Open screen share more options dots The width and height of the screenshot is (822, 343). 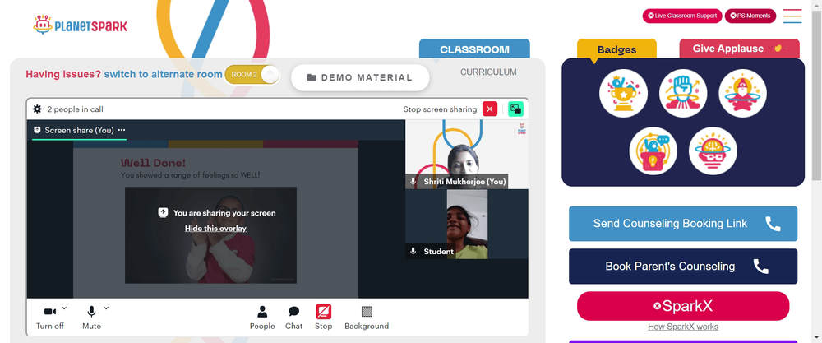pos(122,130)
